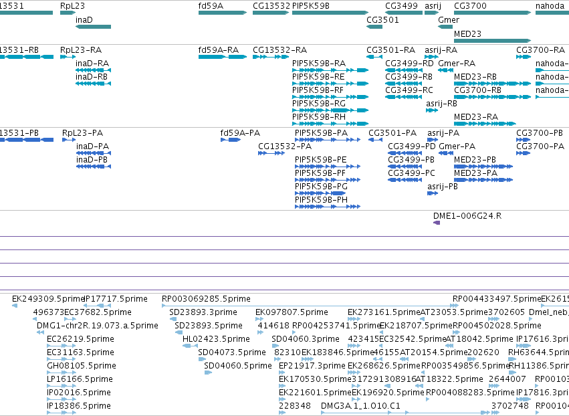Select the RpL23-PA protein label
Image resolution: width=569 pixels, height=416 pixels.
click(x=83, y=133)
